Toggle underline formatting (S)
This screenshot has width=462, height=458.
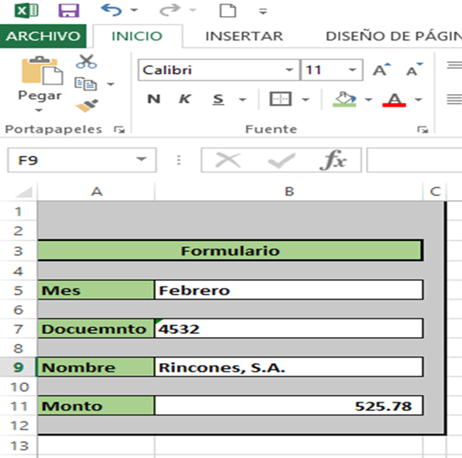coord(218,99)
